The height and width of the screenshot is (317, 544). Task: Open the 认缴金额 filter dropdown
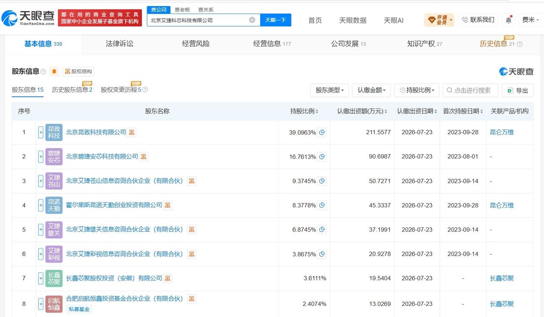coord(371,90)
